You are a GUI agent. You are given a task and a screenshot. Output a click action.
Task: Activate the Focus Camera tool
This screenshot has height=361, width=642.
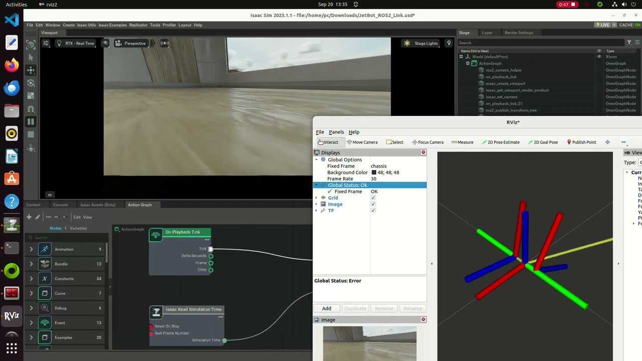point(427,142)
